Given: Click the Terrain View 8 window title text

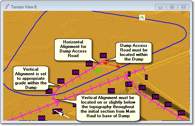Looking at the screenshot, I should [x=24, y=7].
